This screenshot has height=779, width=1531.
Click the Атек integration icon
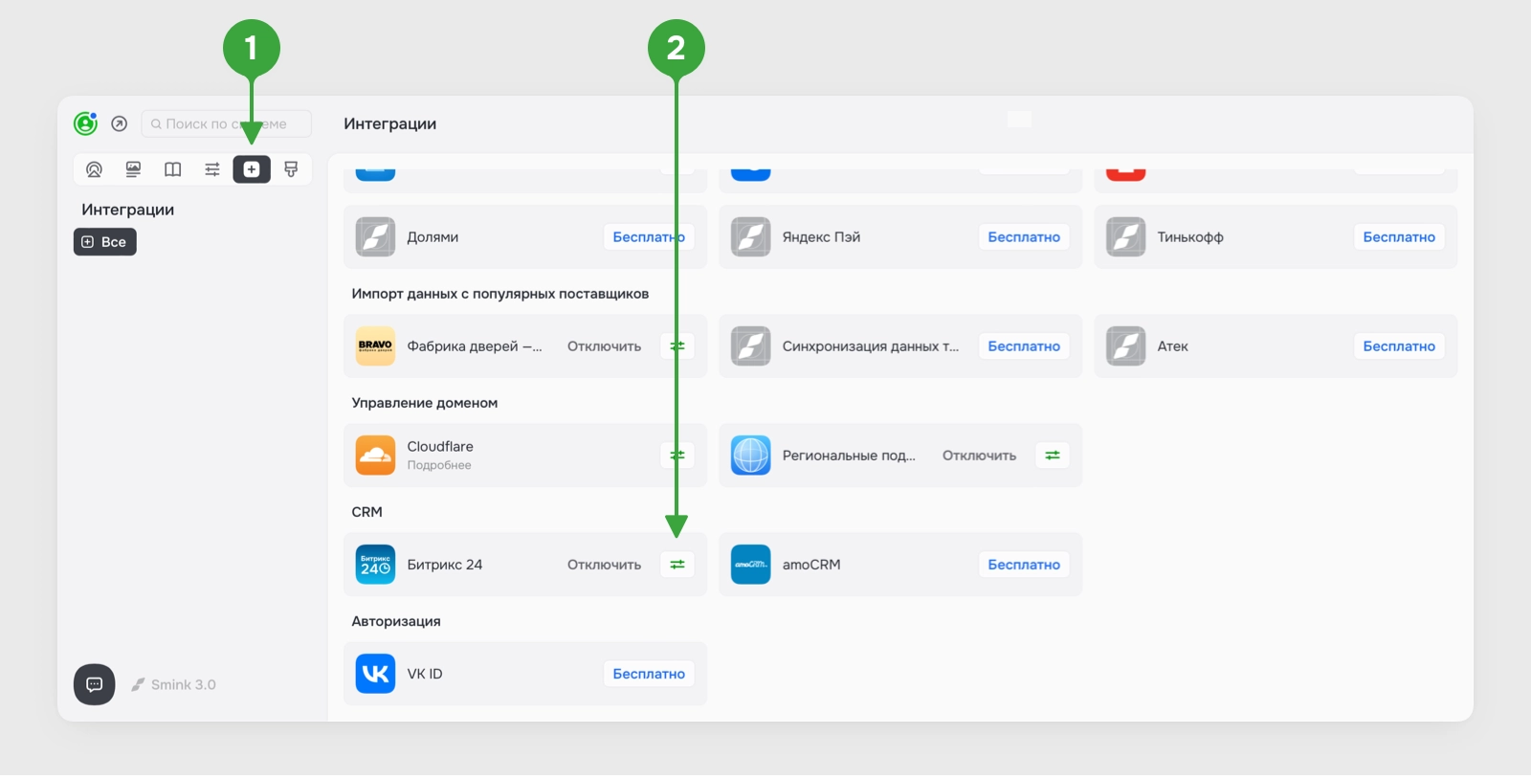pyautogui.click(x=1125, y=346)
